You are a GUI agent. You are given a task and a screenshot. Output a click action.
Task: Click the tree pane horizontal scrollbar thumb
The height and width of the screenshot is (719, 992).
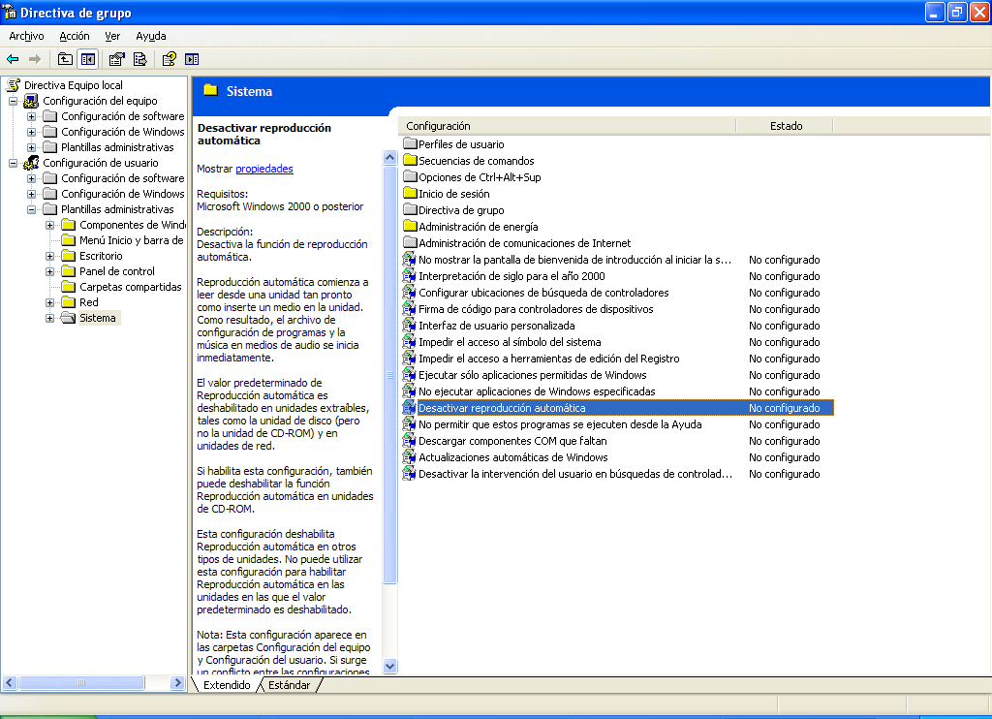click(81, 683)
